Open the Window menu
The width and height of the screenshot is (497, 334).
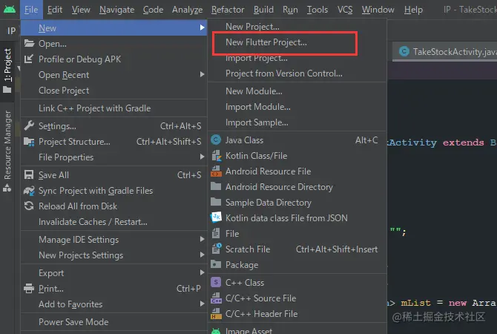click(378, 10)
